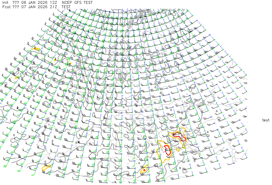Click the lowercase "test" label at right margin
The height and width of the screenshot is (185, 272).
coord(266,120)
